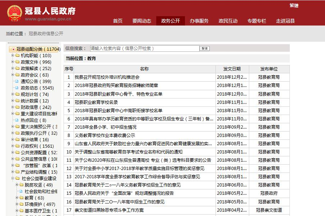325x216 pixels.
Task: Click folder icon beside 统计数据
Action: tap(17, 101)
